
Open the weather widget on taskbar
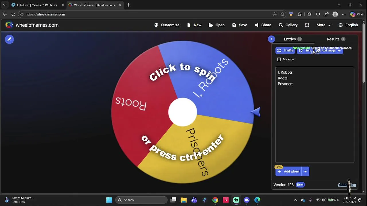(x=19, y=200)
